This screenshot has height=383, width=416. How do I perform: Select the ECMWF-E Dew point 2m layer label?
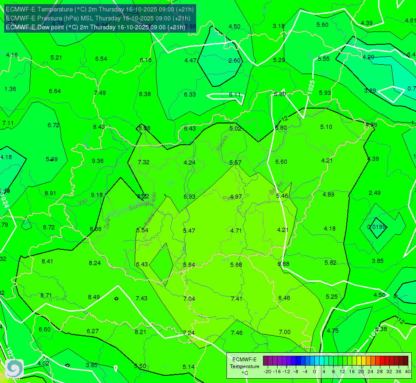(x=95, y=27)
